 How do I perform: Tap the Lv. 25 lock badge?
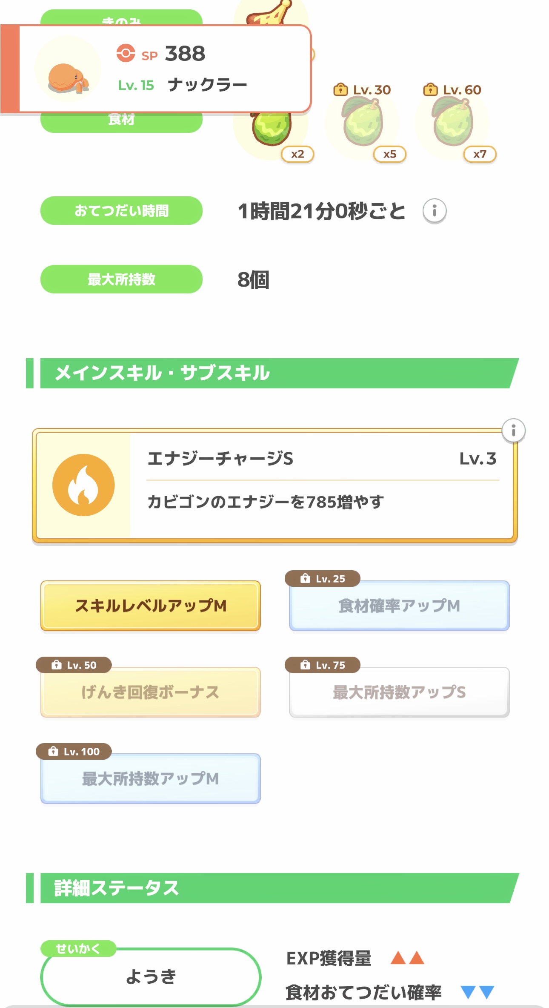[323, 578]
